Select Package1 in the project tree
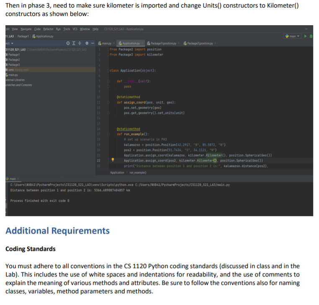Image resolution: width=319 pixels, height=305 pixels. [14, 55]
